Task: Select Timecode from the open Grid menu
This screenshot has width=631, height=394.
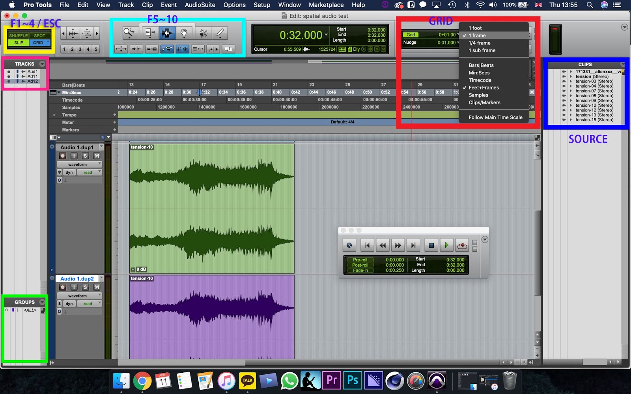Action: click(x=480, y=80)
